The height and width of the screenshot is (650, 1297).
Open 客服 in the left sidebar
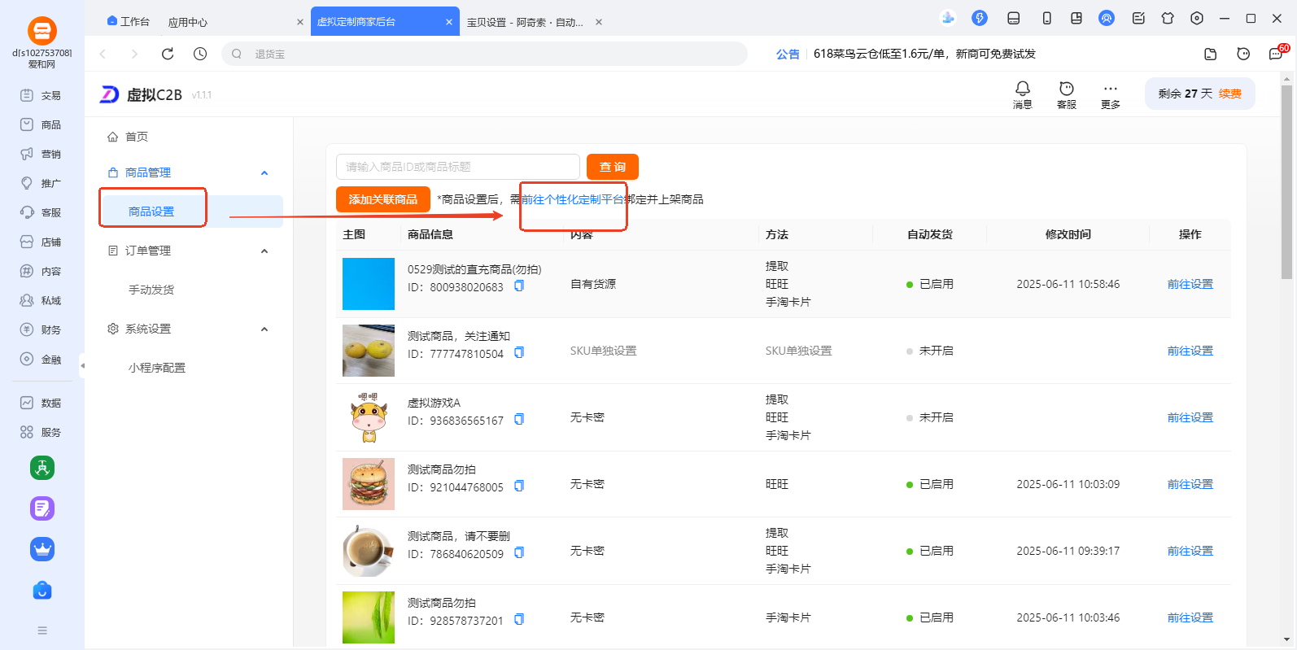coord(41,212)
